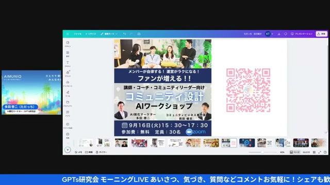Expand the editing mode dropdown

[x=109, y=34]
